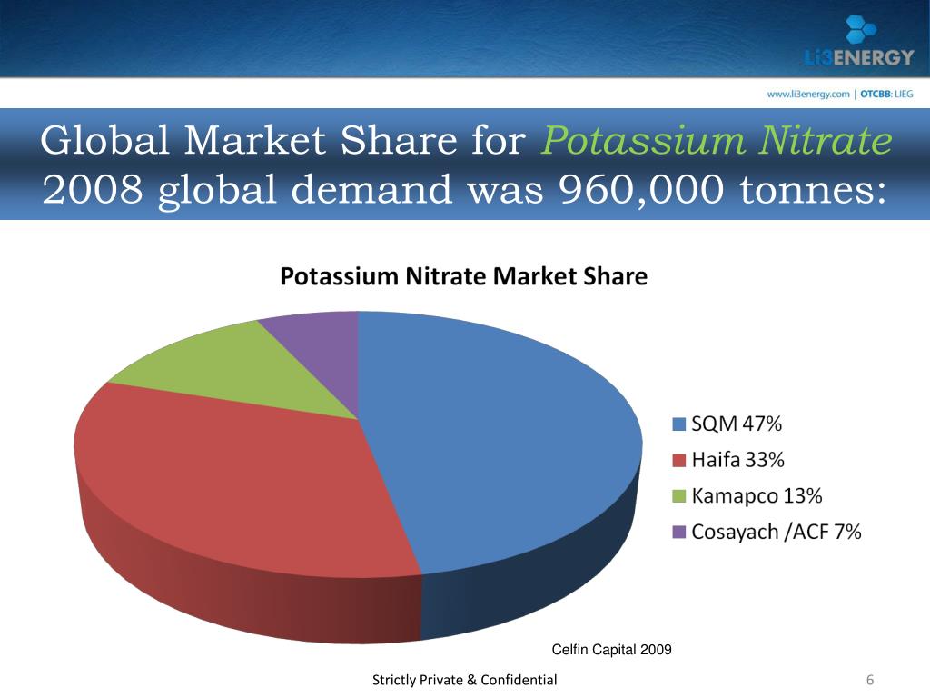
Task: Click the OTCBB: LIEG ticker text
Action: pyautogui.click(x=886, y=94)
